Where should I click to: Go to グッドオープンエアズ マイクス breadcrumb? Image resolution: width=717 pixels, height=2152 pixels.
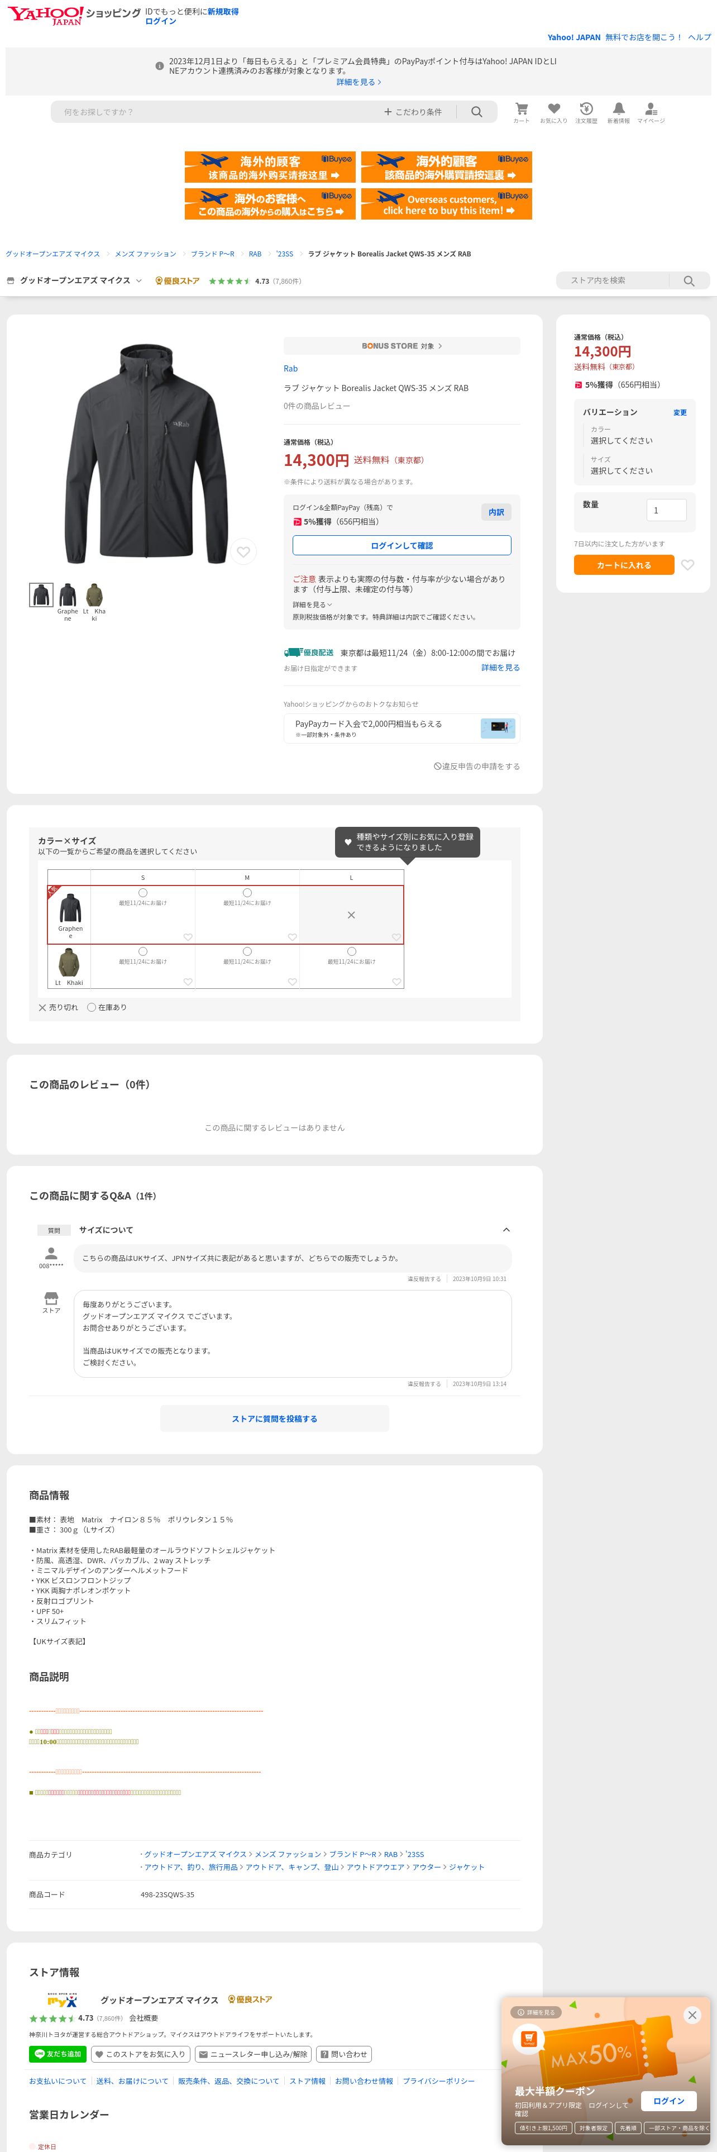click(x=52, y=254)
